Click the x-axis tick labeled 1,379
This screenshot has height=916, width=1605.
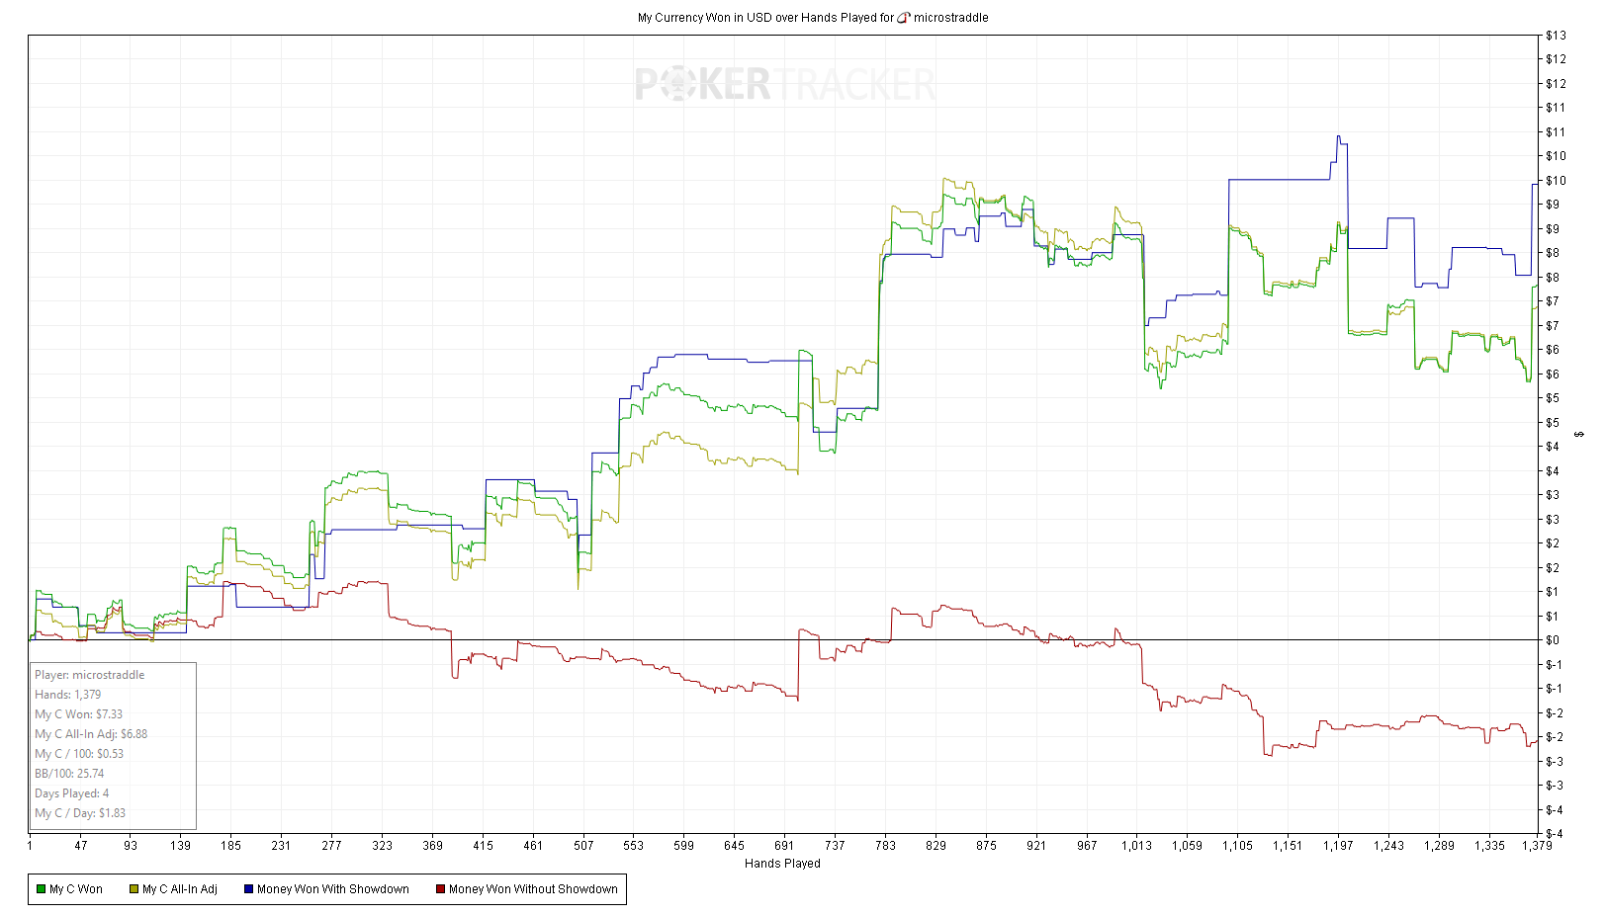[x=1537, y=846]
